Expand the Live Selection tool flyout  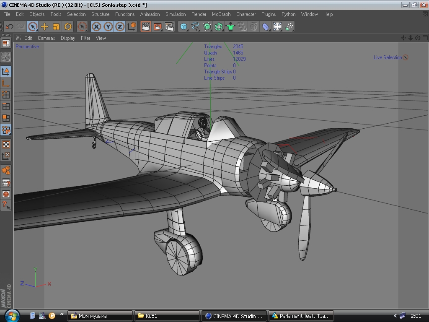coord(33,27)
